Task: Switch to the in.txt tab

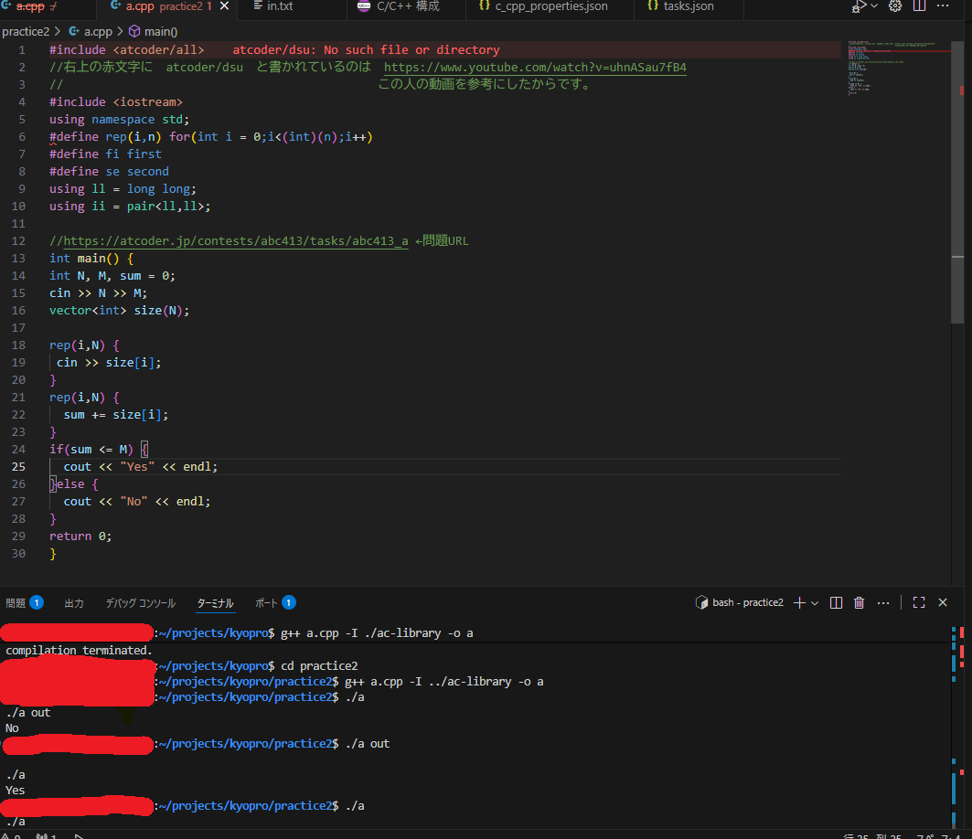Action: point(273,6)
